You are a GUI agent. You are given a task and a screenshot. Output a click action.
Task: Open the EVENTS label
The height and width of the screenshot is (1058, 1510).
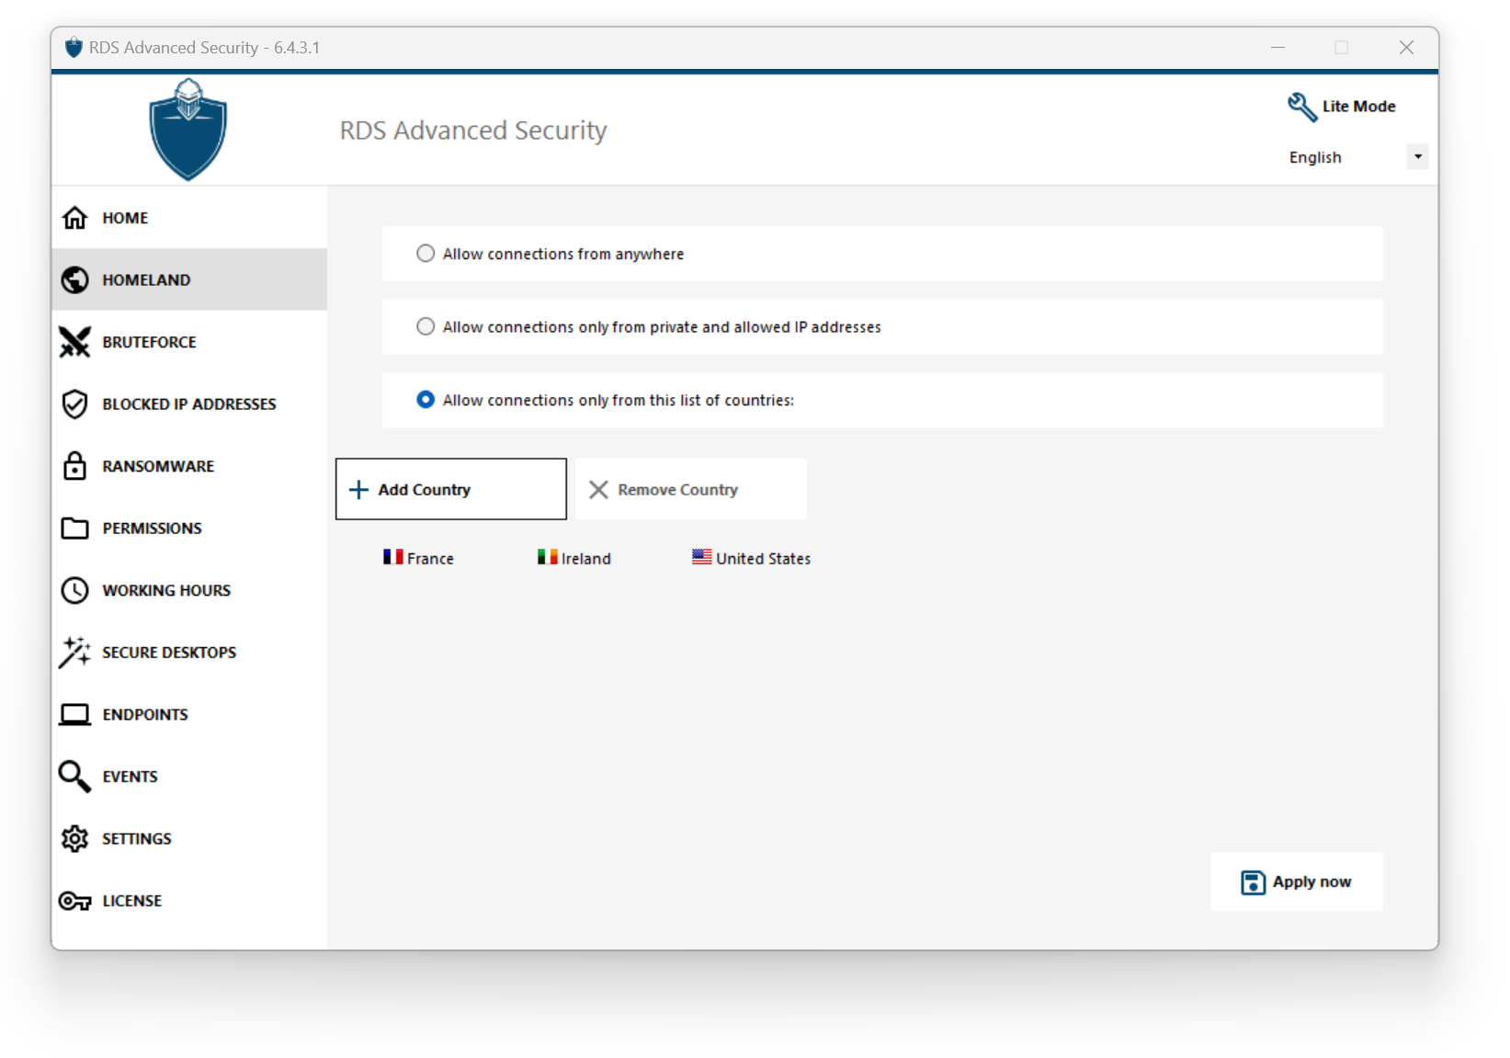(x=130, y=777)
